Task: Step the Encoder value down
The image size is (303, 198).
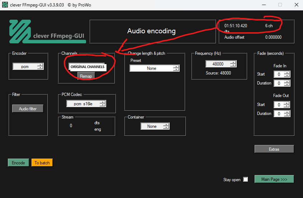Action: pos(40,68)
